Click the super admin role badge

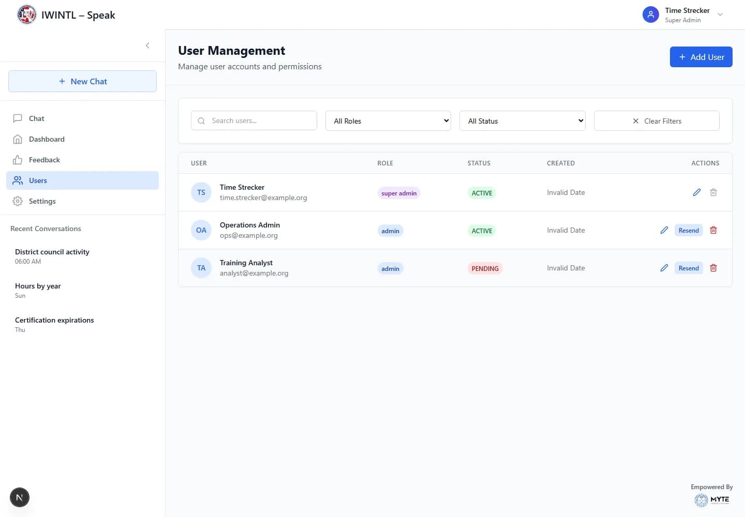pos(399,193)
